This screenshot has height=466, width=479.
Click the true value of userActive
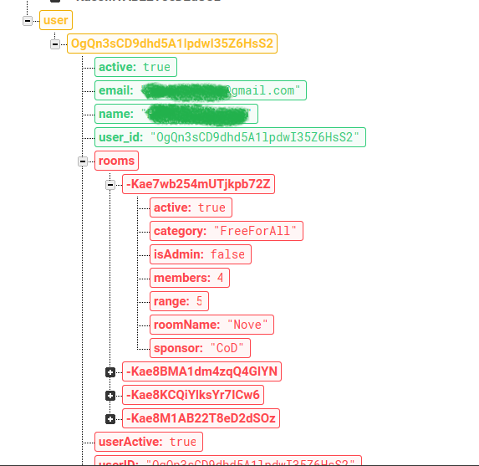coord(183,442)
